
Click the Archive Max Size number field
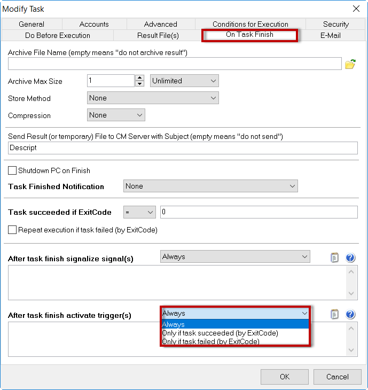coord(111,81)
